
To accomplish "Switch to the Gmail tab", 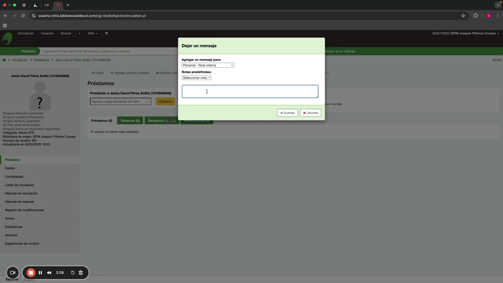I will 46,5.
